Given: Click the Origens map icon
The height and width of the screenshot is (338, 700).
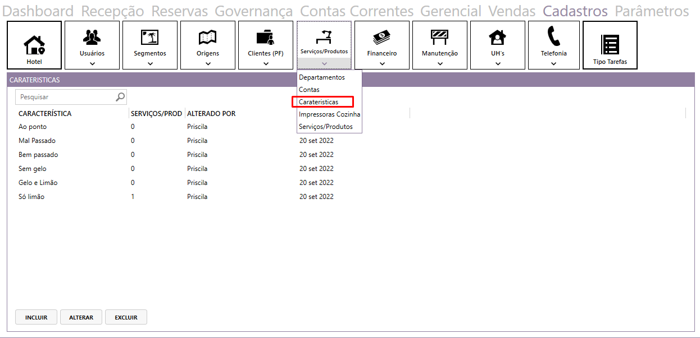Looking at the screenshot, I should 208,37.
